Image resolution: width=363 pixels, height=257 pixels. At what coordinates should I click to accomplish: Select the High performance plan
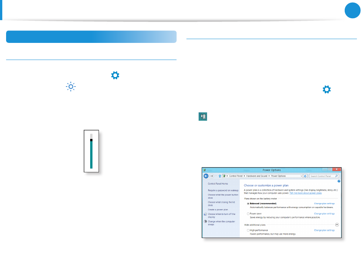pyautogui.click(x=248, y=230)
